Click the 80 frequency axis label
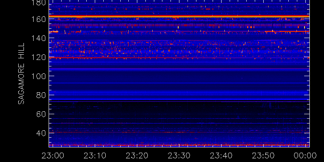This screenshot has height=162, width=324. 41,95
